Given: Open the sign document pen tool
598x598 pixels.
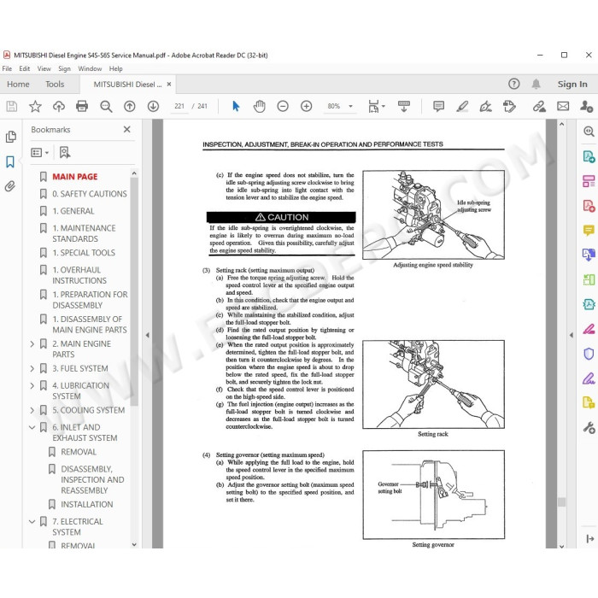Looking at the screenshot, I should click(x=485, y=106).
